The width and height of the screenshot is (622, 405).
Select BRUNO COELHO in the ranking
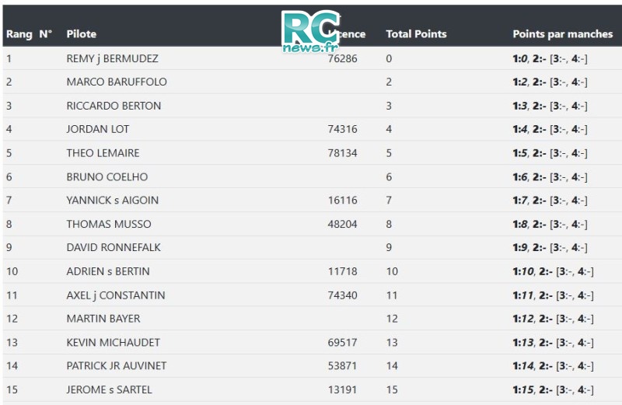[107, 176]
